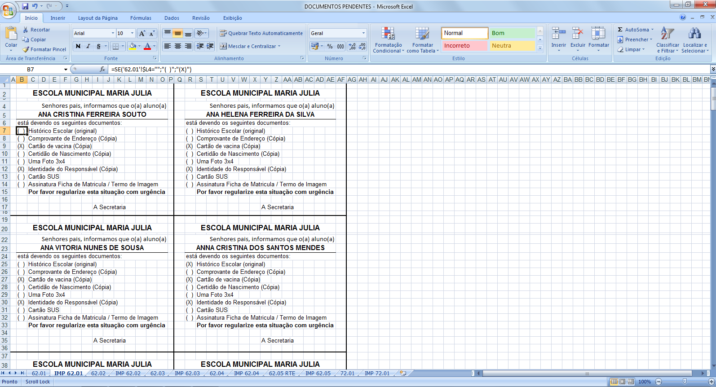Viewport: 716px width, 387px height.
Task: Switch to Layout da Página tab
Action: [98, 18]
